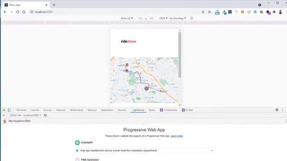Click the install app icon in address bar
The image size is (287, 161).
pos(203,12)
